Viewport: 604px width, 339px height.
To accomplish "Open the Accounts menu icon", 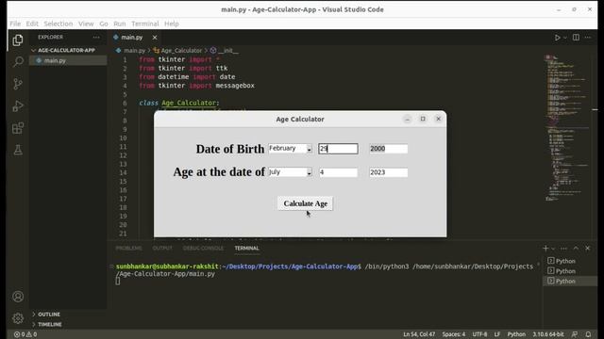I will [18, 297].
